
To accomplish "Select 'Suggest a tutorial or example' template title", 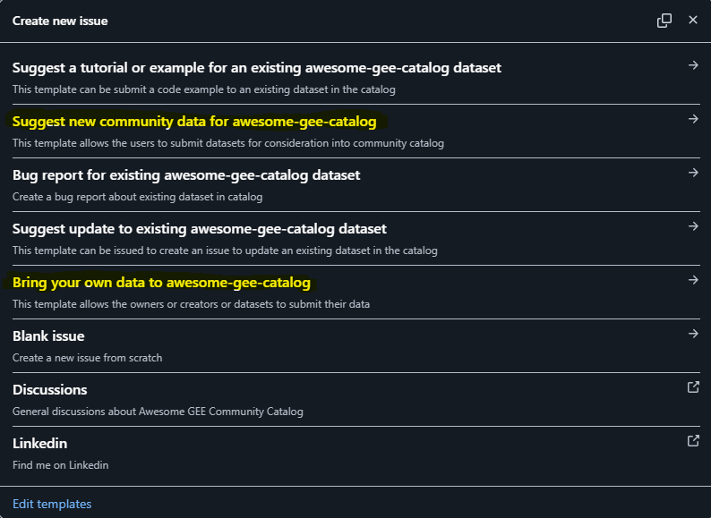I will pos(257,68).
